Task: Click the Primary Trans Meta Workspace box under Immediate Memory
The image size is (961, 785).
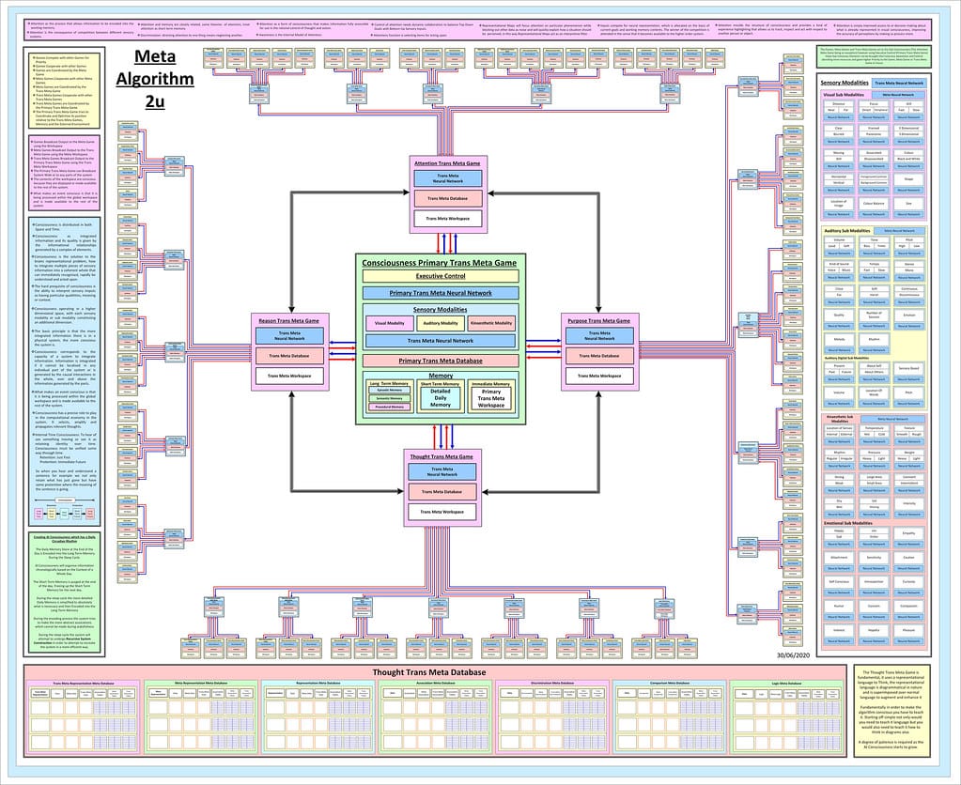Action: pos(491,398)
